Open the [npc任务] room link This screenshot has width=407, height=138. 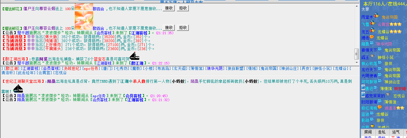(91, 68)
